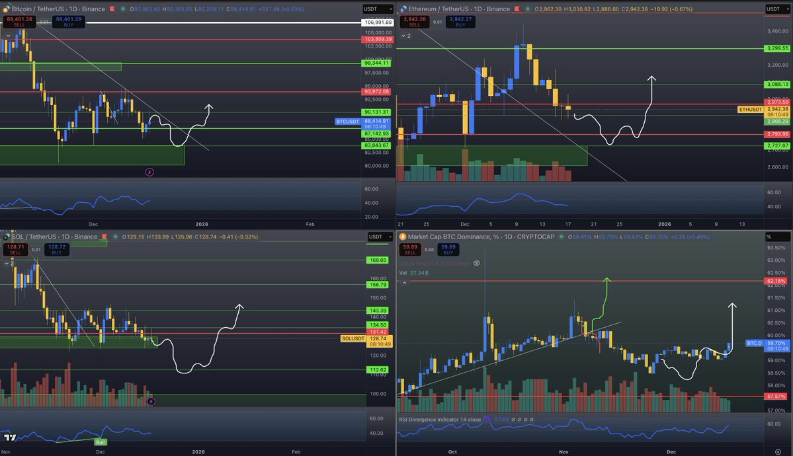793x456 pixels.
Task: Click the Market Cap BTC Dominance chart title
Action: (x=481, y=237)
